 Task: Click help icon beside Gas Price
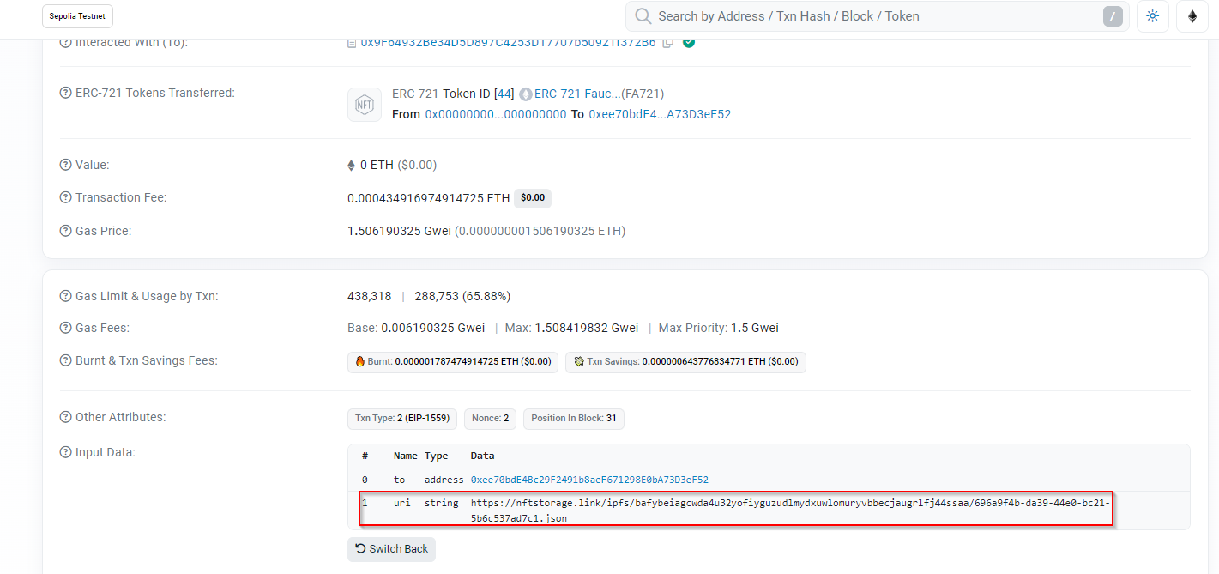(66, 231)
